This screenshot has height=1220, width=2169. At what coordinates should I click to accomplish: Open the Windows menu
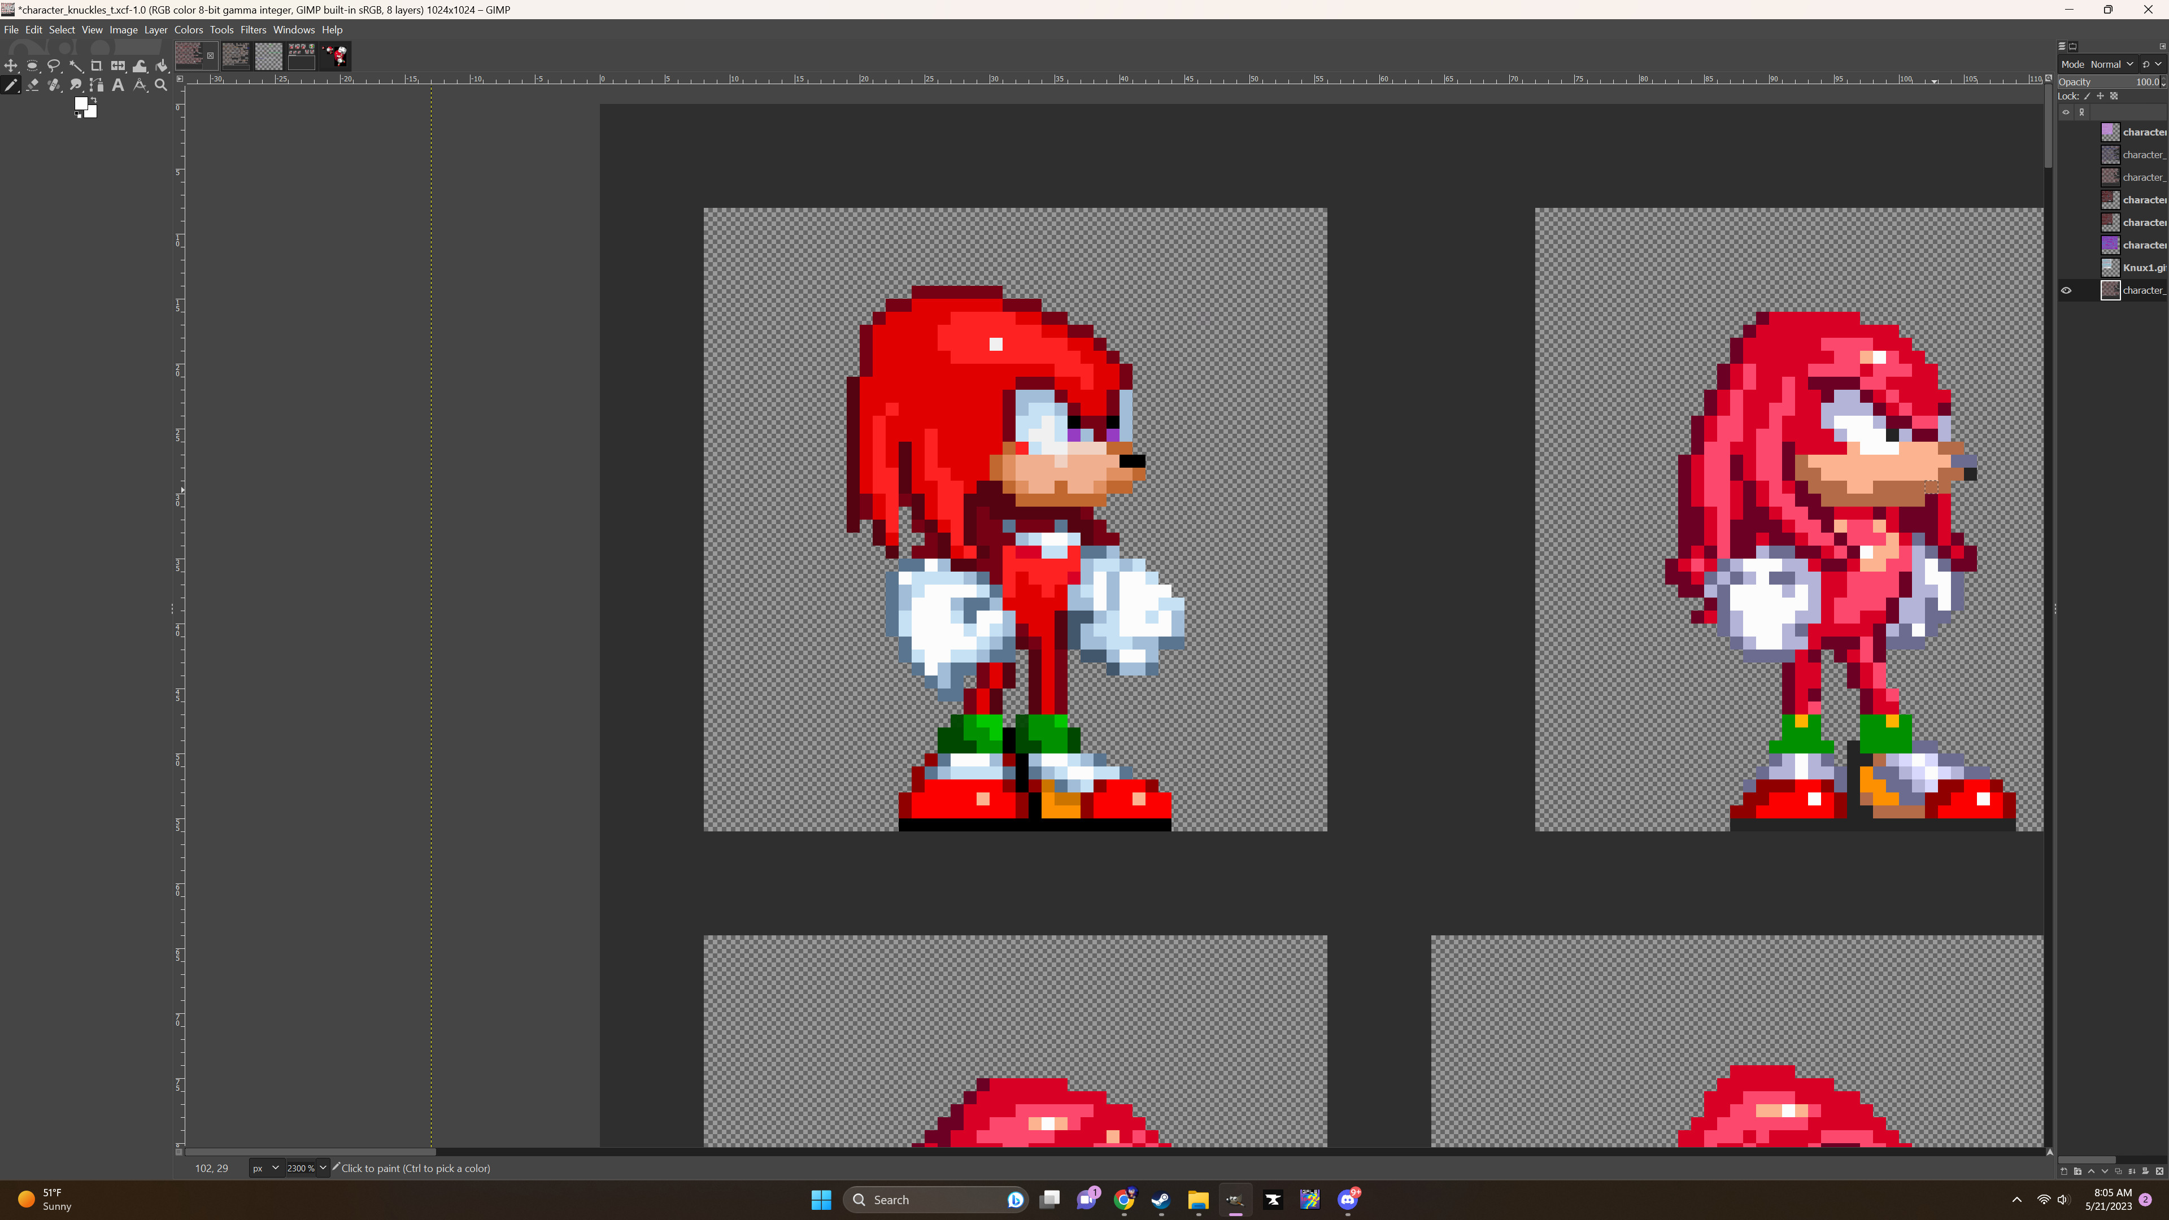(x=294, y=29)
